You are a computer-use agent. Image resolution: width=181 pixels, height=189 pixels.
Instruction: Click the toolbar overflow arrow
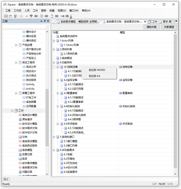click(x=71, y=16)
